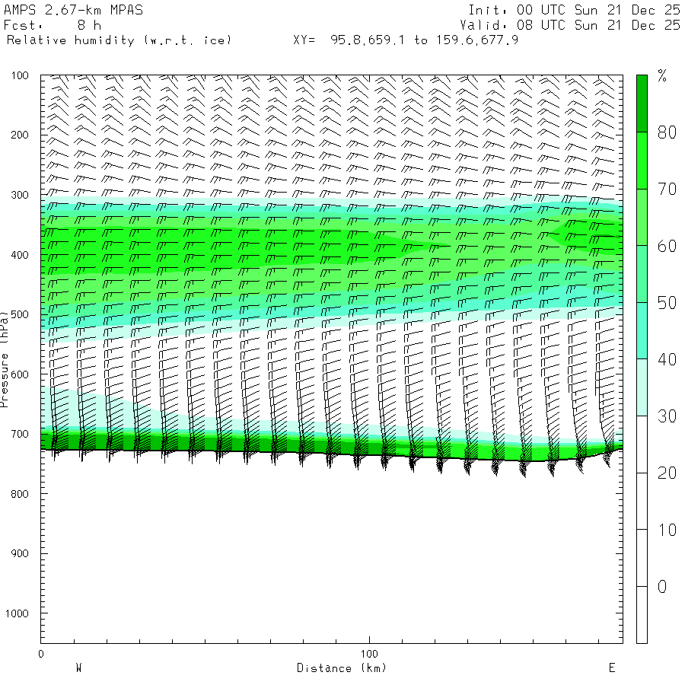685x685 pixels.
Task: Click the colorbar label '0'
Action: [x=662, y=587]
